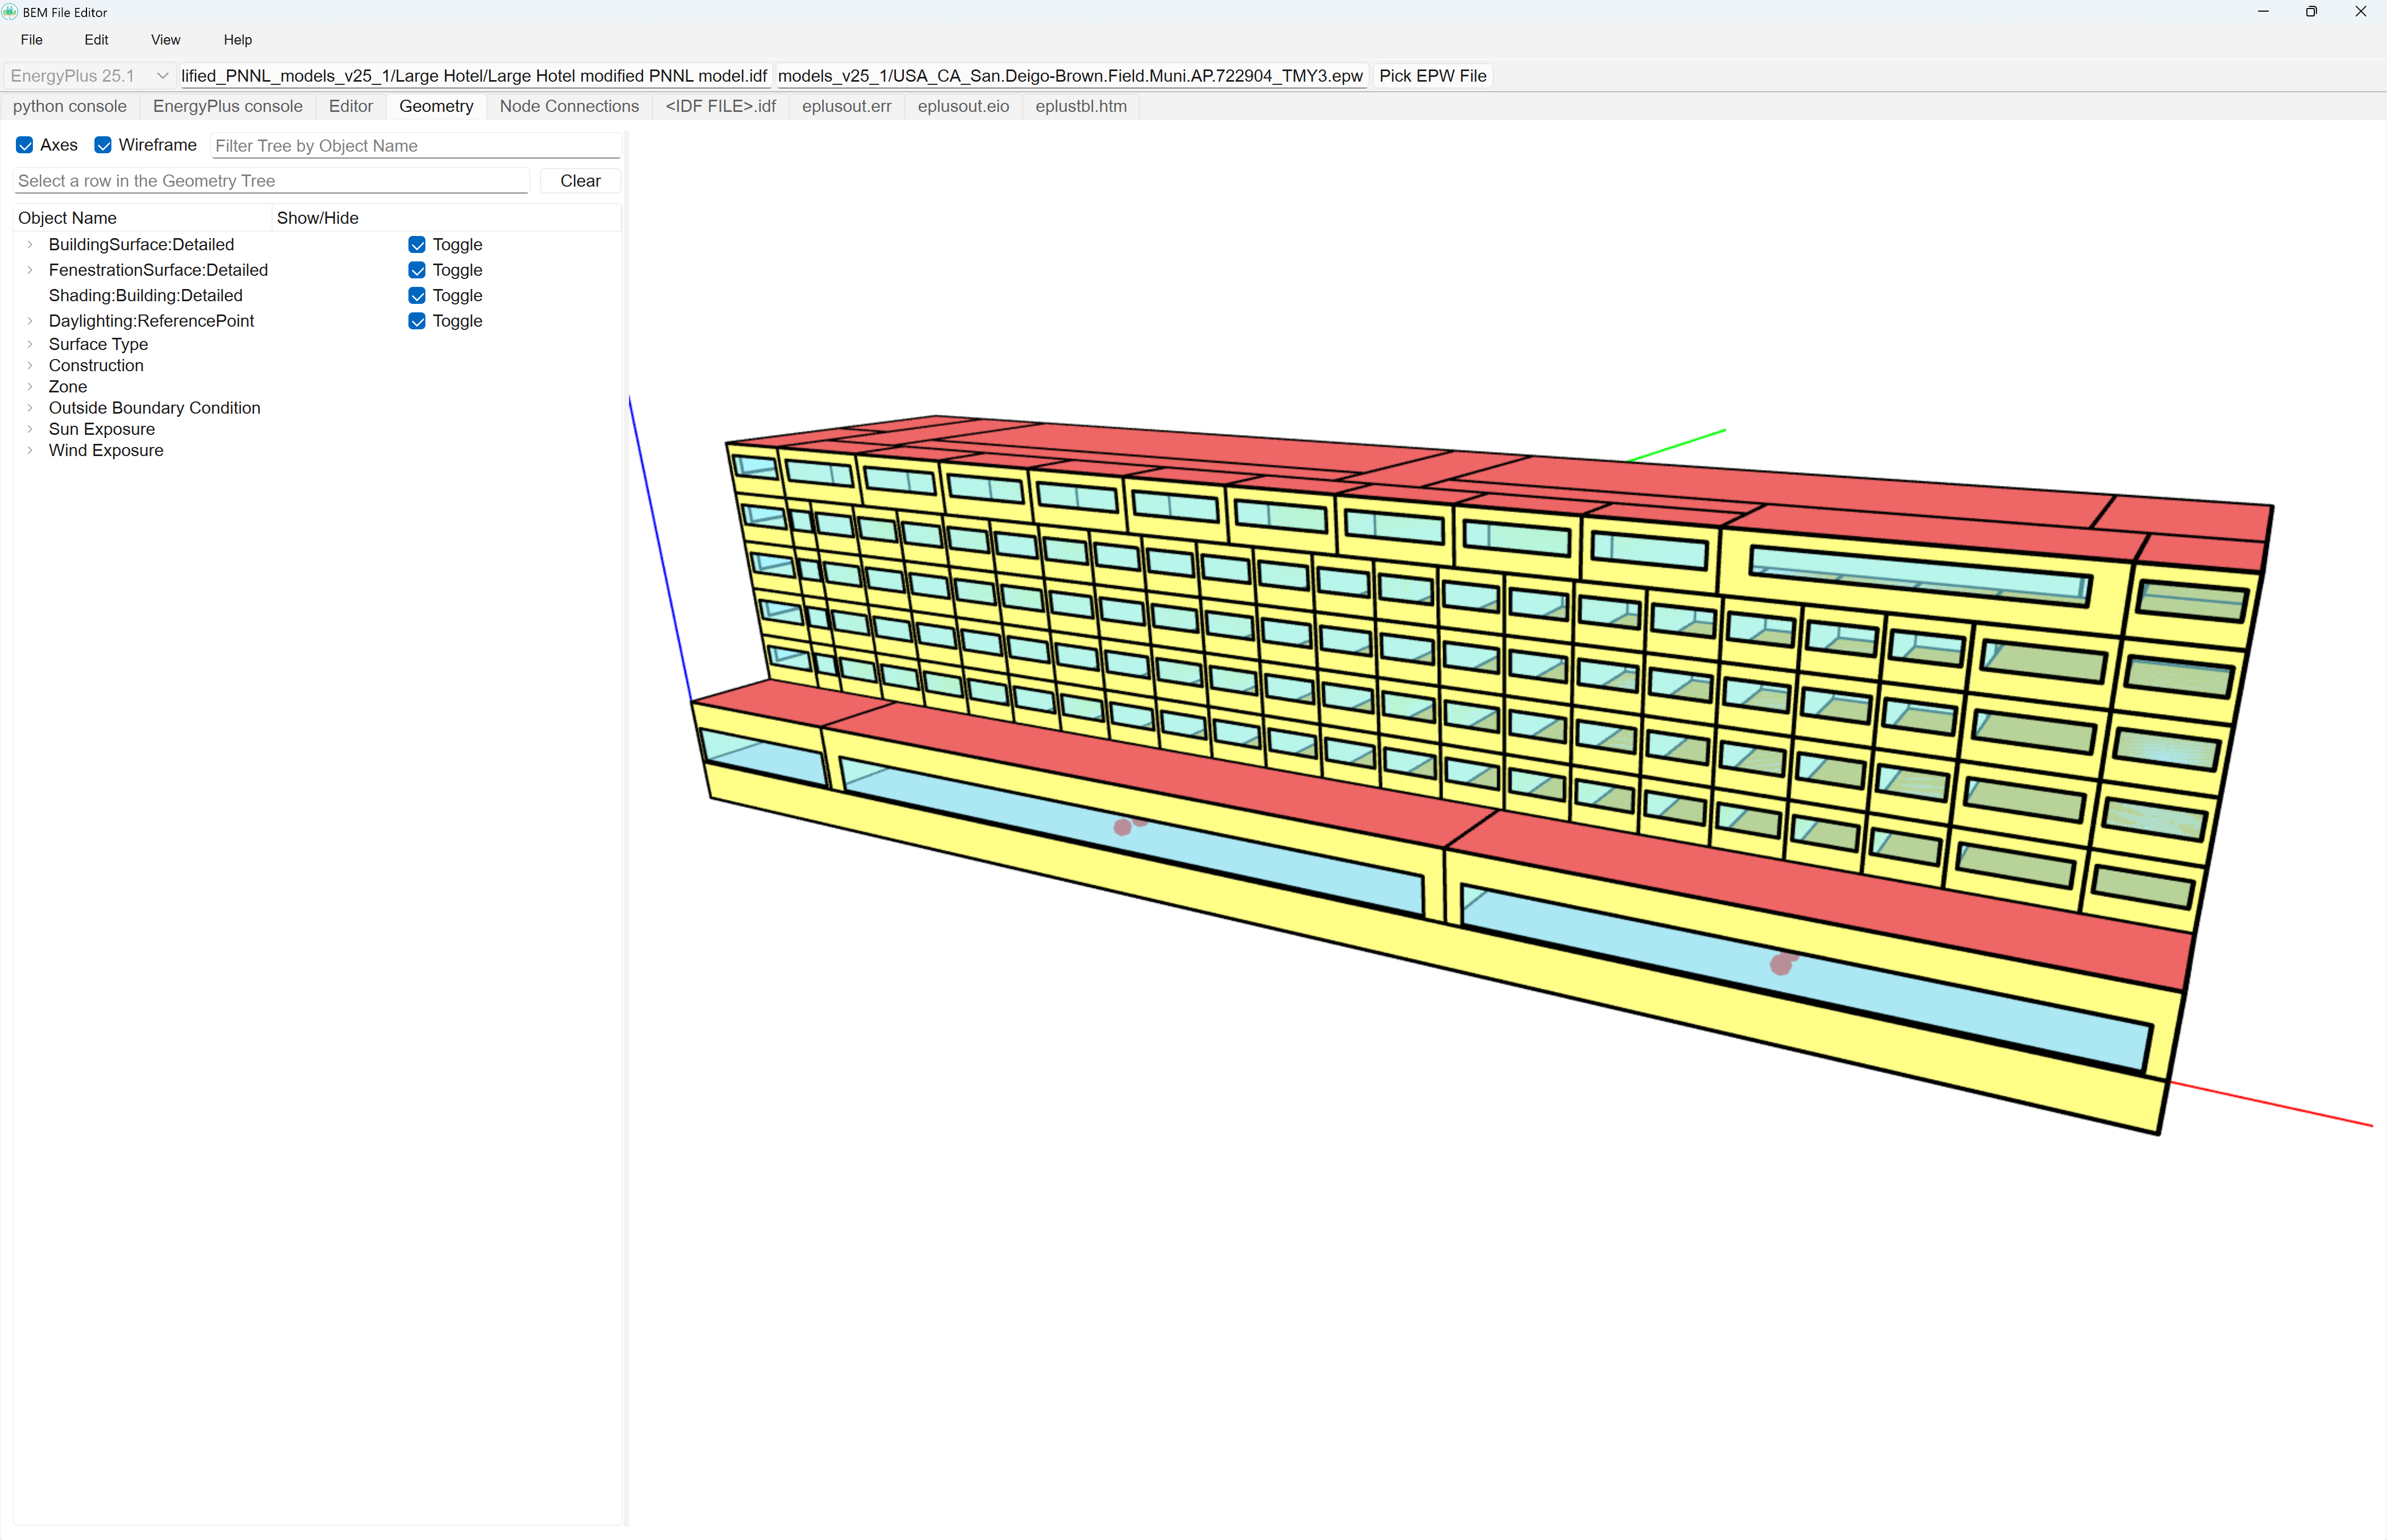The height and width of the screenshot is (1540, 2387).
Task: Switch to the Editor tab
Action: point(351,106)
